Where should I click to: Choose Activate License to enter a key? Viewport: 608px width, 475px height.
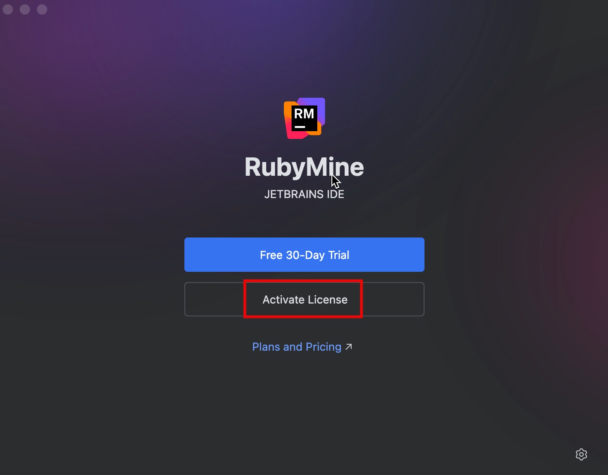304,299
